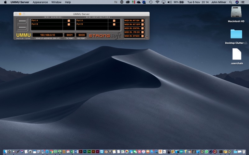
Task: Disable MIDI IN: NT OFF filter
Action: tap(143, 24)
